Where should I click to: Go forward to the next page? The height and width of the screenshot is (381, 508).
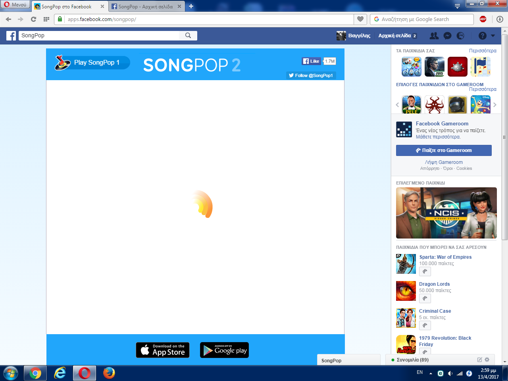click(21, 19)
